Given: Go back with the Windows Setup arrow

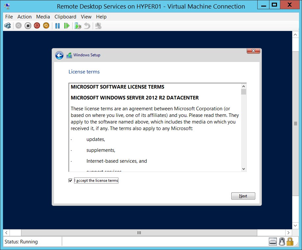Looking at the screenshot, I should click(59, 55).
